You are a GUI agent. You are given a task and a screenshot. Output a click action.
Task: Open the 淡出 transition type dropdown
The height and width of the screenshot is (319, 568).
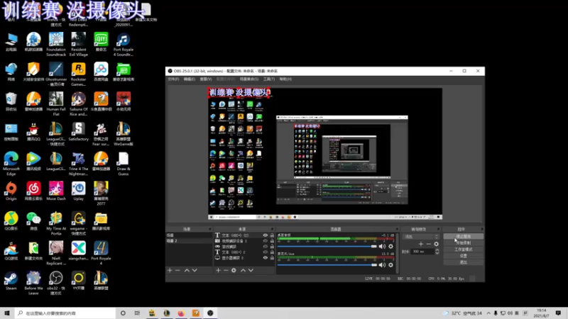[421, 237]
